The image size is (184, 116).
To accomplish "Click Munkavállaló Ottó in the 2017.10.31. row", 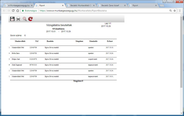I will click(x=18, y=77).
